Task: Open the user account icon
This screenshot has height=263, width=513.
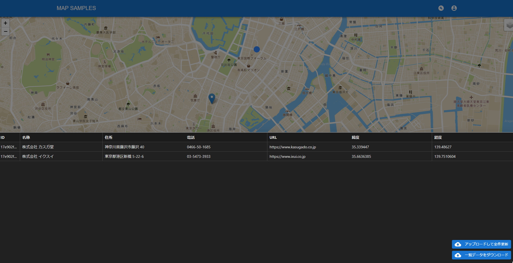Action: point(454,8)
